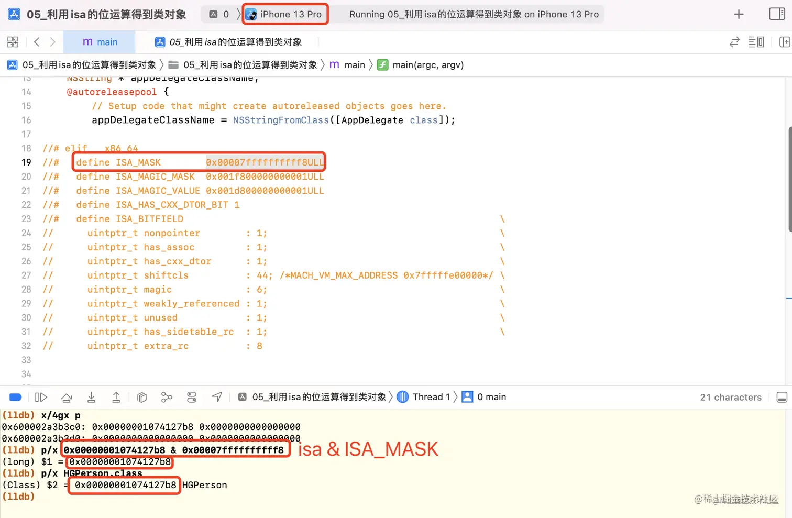Click the Step Out debug button
The image size is (792, 518).
(x=116, y=397)
